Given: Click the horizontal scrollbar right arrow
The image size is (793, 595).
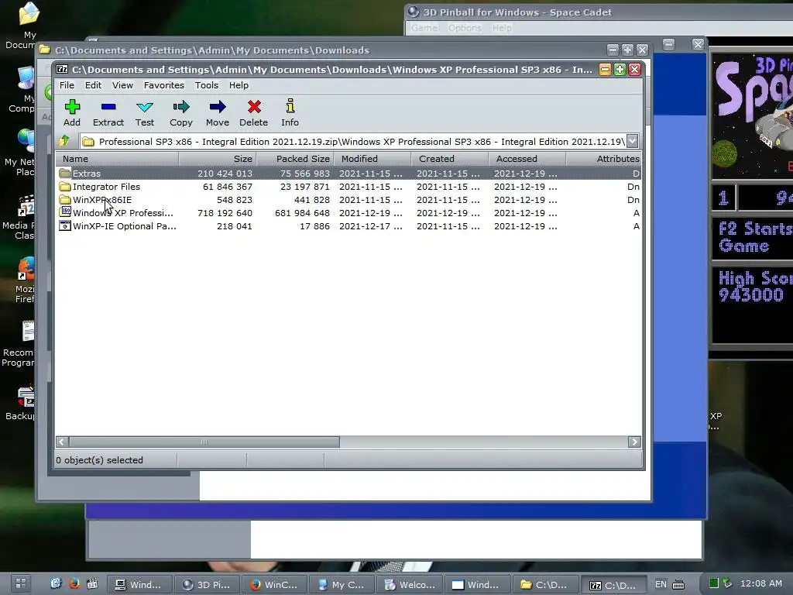Looking at the screenshot, I should click(x=634, y=442).
